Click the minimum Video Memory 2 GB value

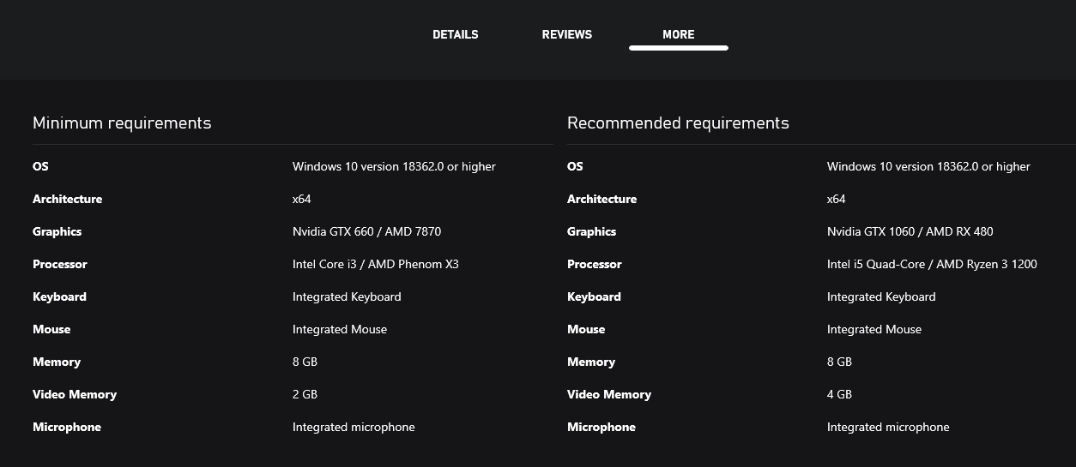tap(305, 394)
